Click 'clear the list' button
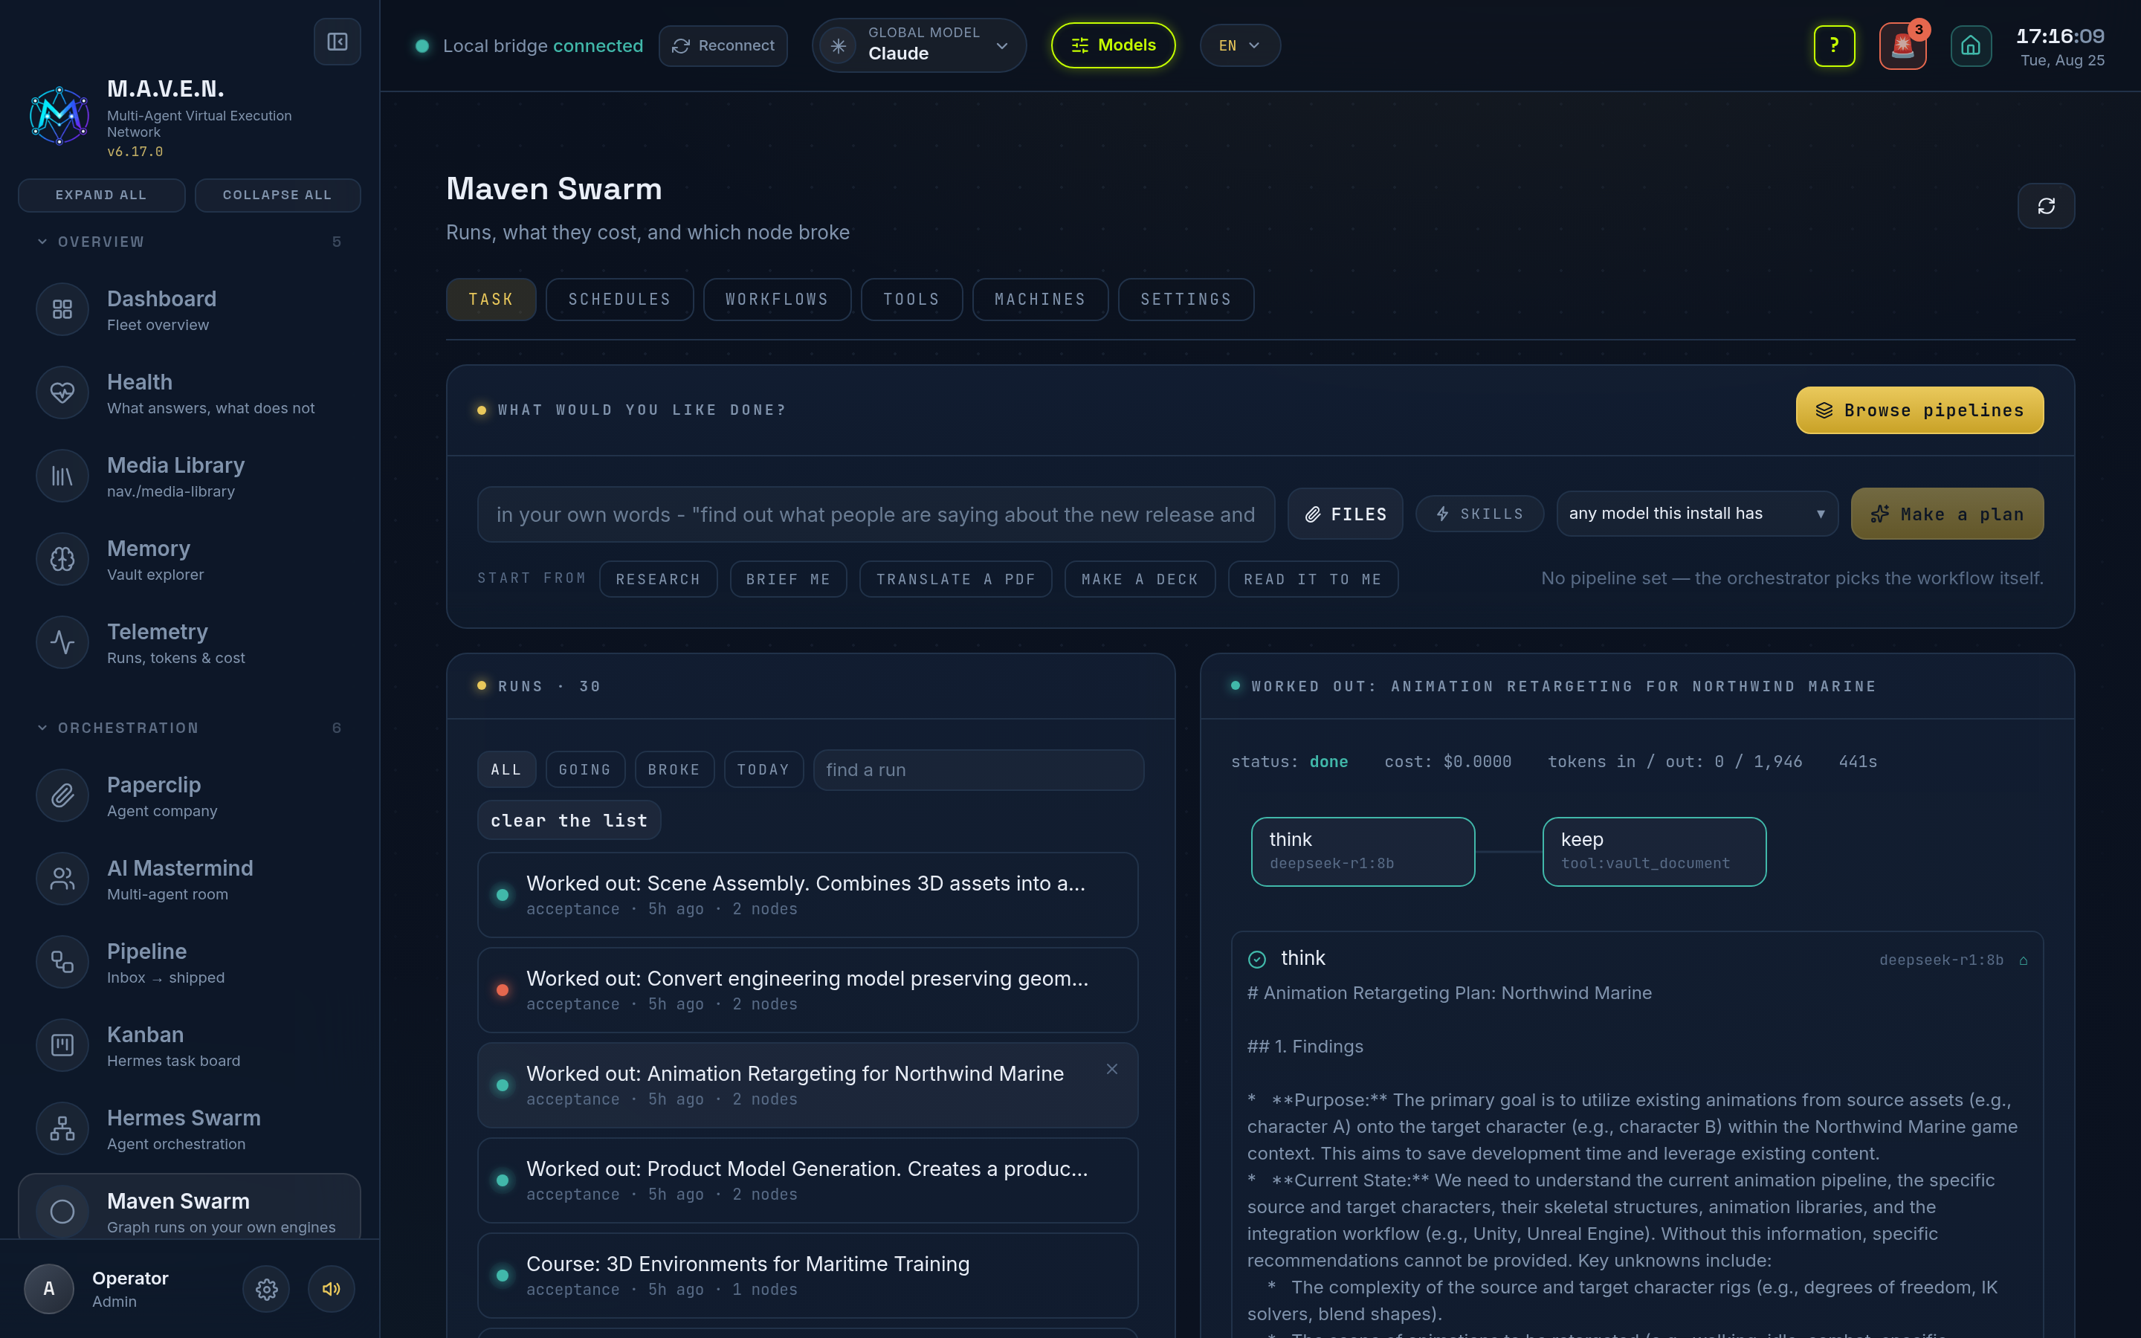 coord(569,821)
